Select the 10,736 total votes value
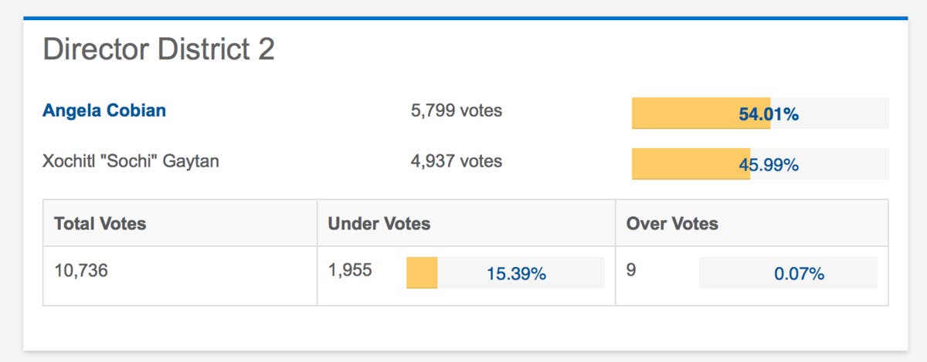 coord(81,270)
